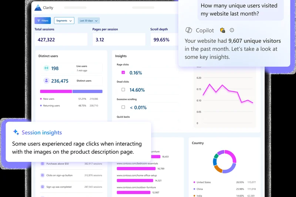
Task: Click the Live users broadcast icon
Action: (46, 68)
